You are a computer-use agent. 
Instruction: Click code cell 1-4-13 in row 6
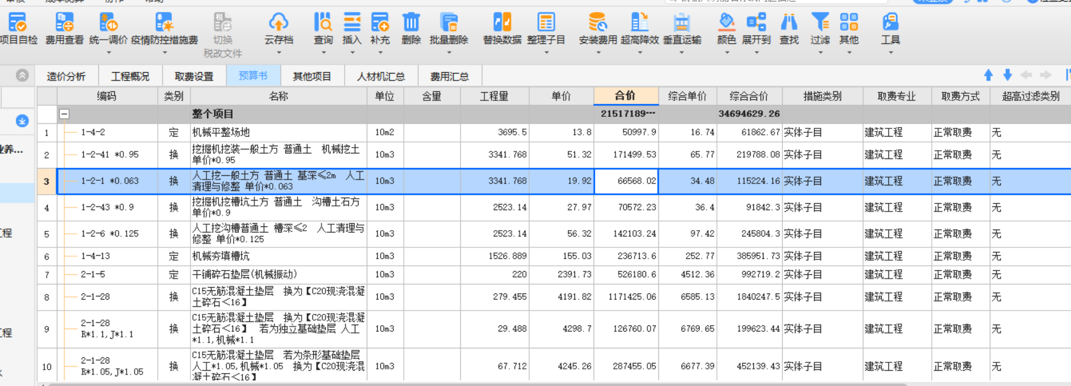coord(107,256)
